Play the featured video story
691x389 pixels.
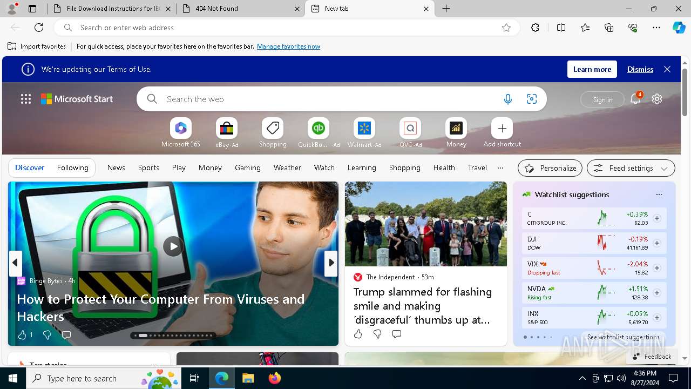[x=173, y=246]
